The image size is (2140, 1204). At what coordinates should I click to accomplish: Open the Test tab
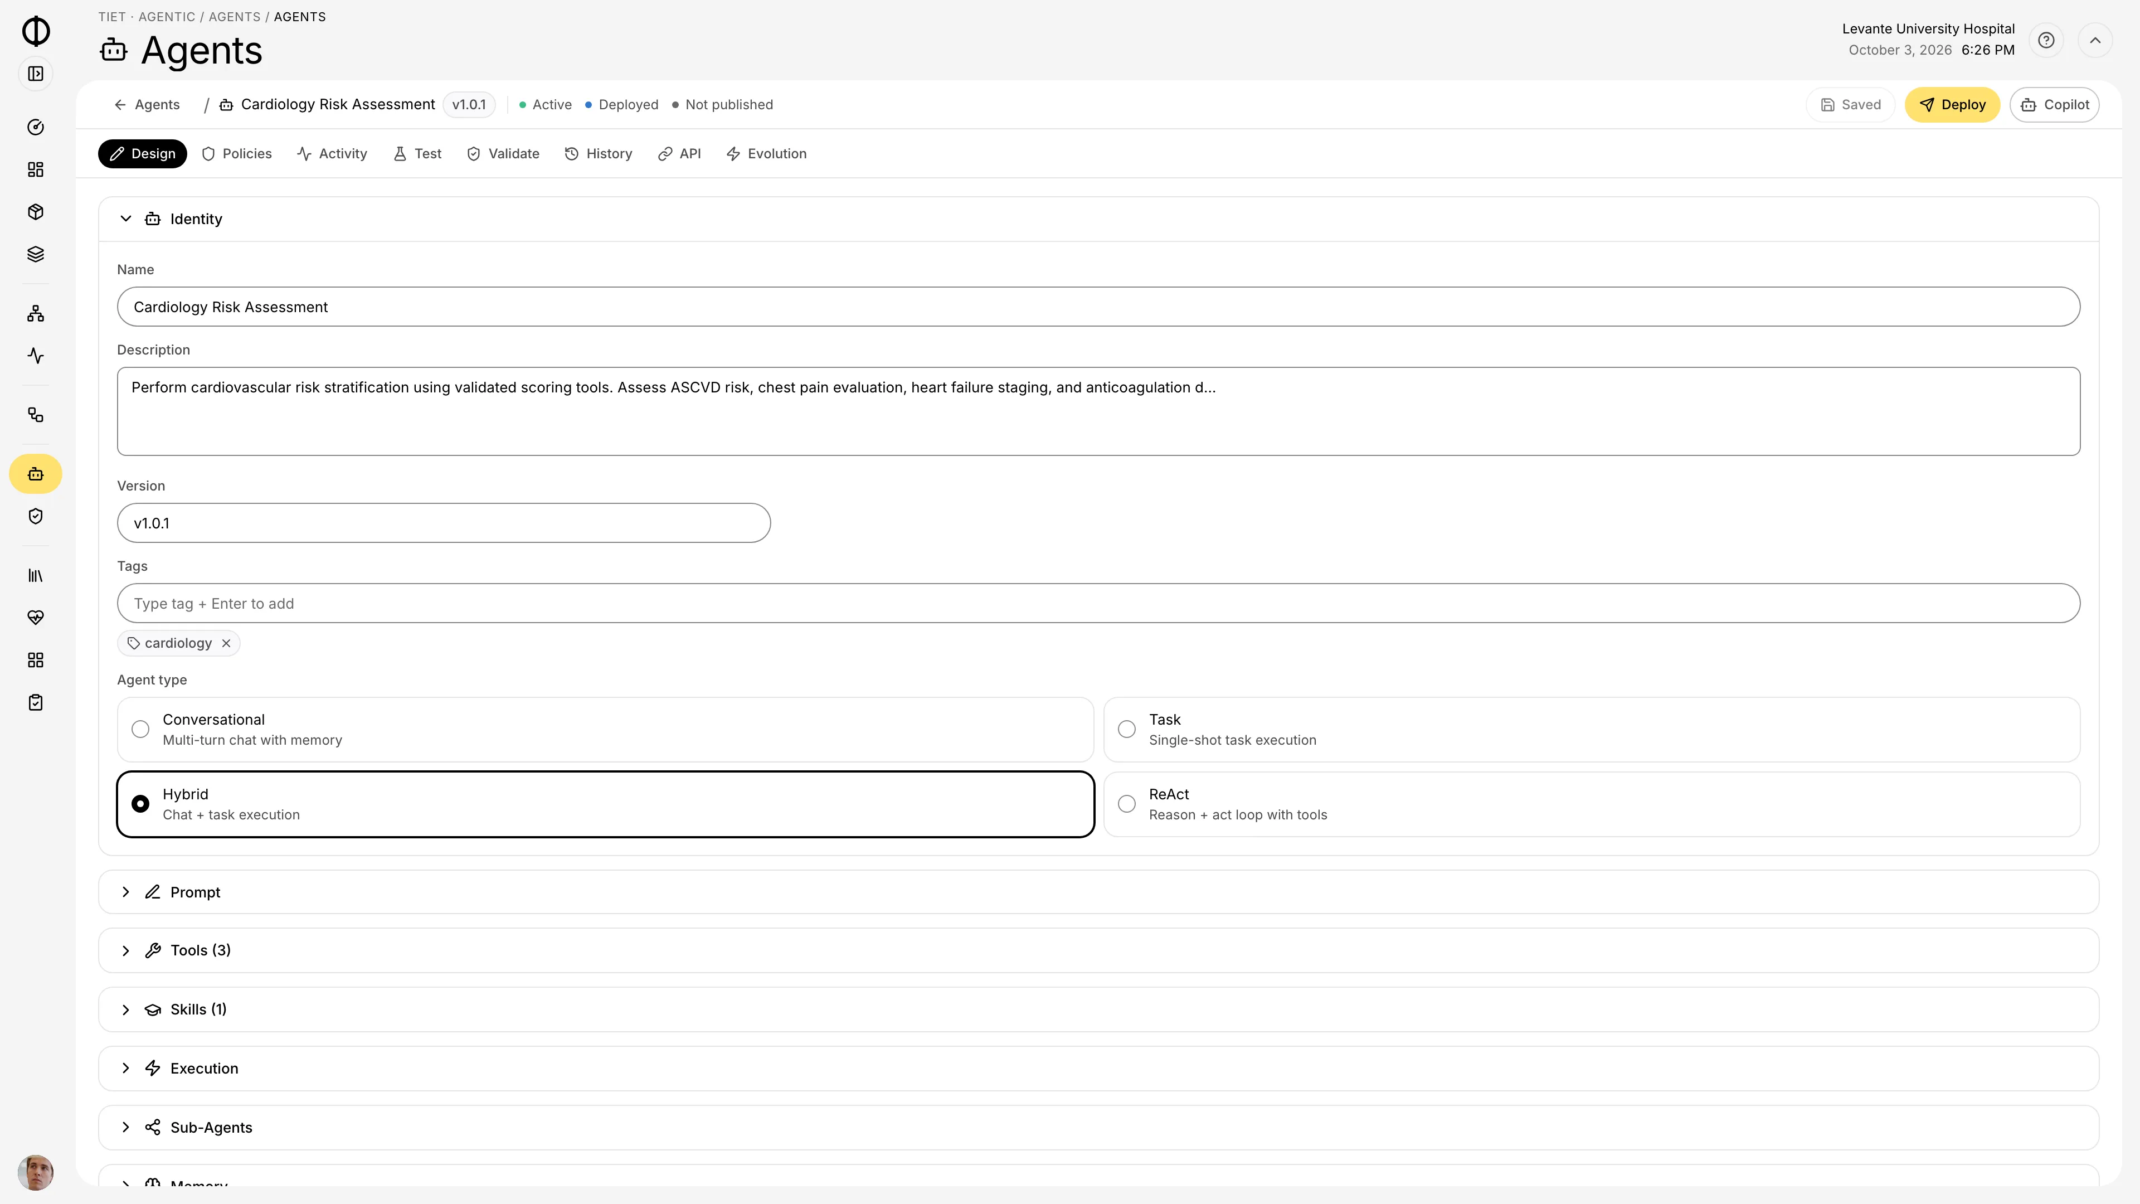[x=418, y=154]
